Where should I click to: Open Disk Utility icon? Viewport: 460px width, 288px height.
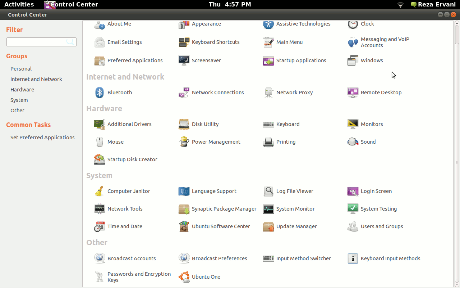(184, 124)
